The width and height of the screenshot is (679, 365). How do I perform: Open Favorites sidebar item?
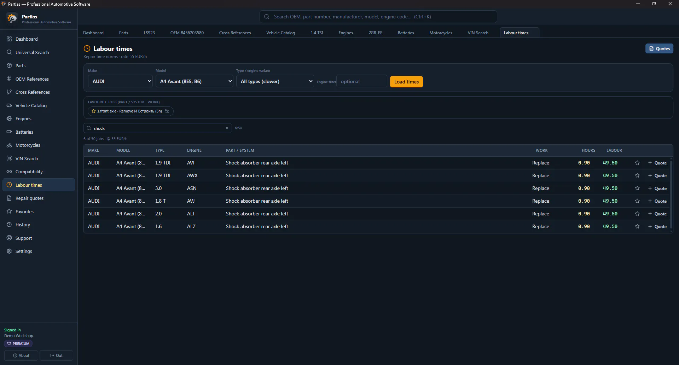tap(39, 212)
